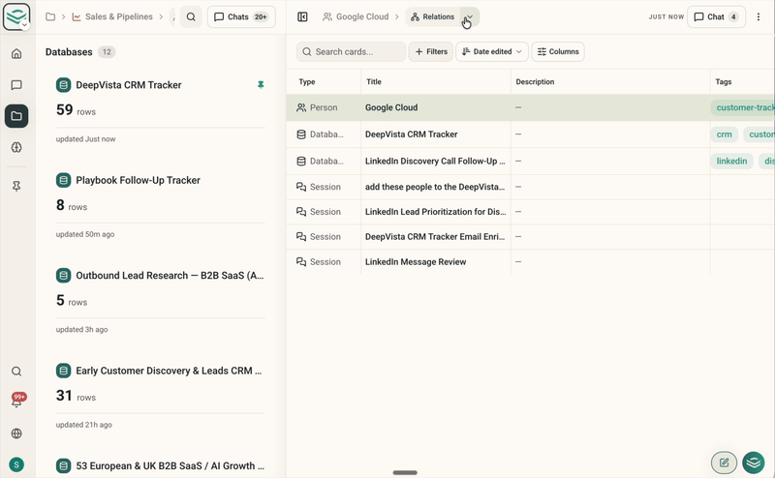Click the green layers icon at bottom right
Screen dimensions: 775x478
(754, 463)
